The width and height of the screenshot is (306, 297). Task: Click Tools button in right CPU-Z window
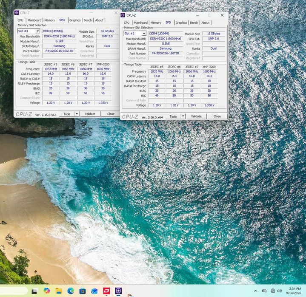[173, 116]
